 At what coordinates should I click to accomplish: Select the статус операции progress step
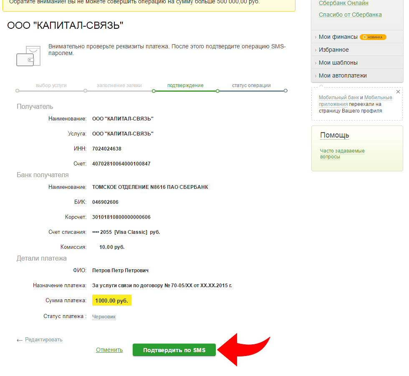251,85
